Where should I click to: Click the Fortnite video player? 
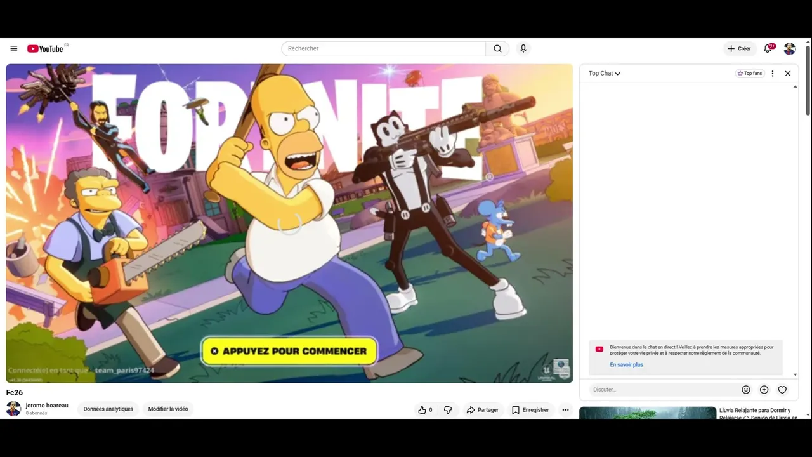289,223
